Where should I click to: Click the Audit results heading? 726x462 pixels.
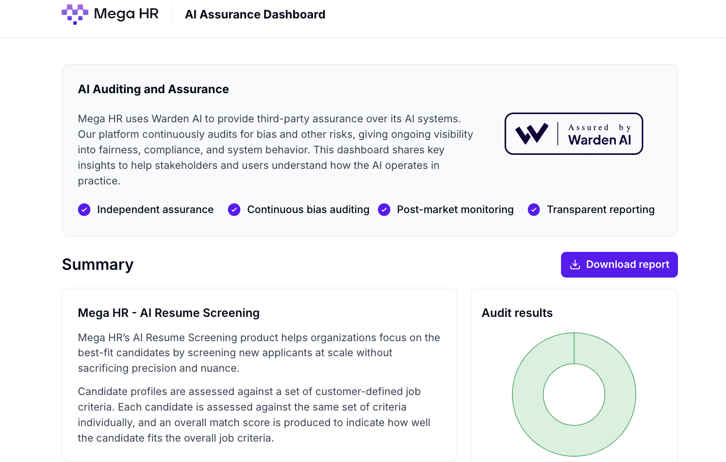tap(517, 313)
